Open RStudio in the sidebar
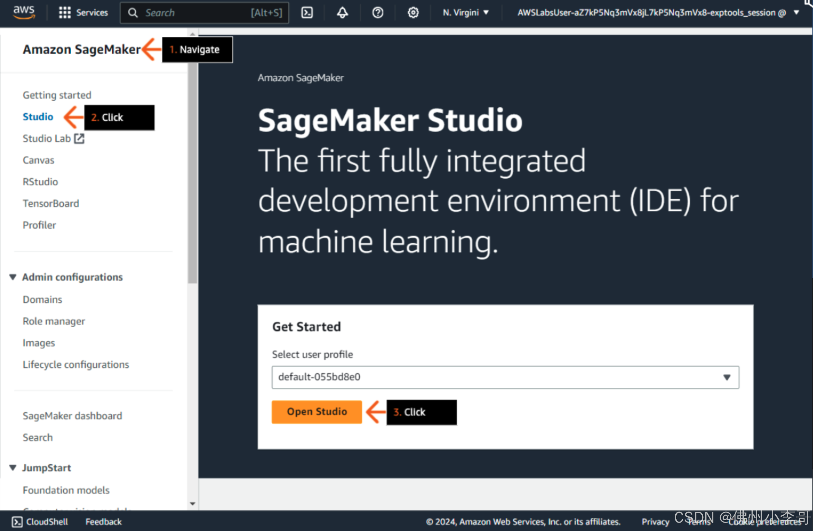Image resolution: width=813 pixels, height=531 pixels. [40, 182]
